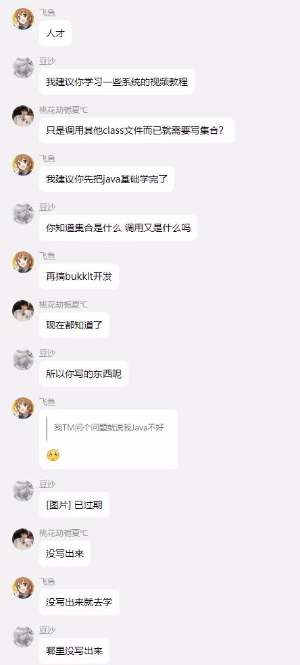The width and height of the screenshot is (300, 665).
Task: Open the expired [图片] 已过期 message
Action: click(74, 505)
